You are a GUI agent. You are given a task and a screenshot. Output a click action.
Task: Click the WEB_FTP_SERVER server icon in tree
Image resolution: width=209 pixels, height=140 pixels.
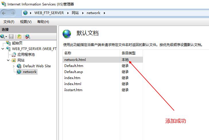point(8,49)
